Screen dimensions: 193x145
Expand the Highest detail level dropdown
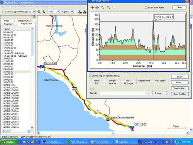tap(72, 12)
